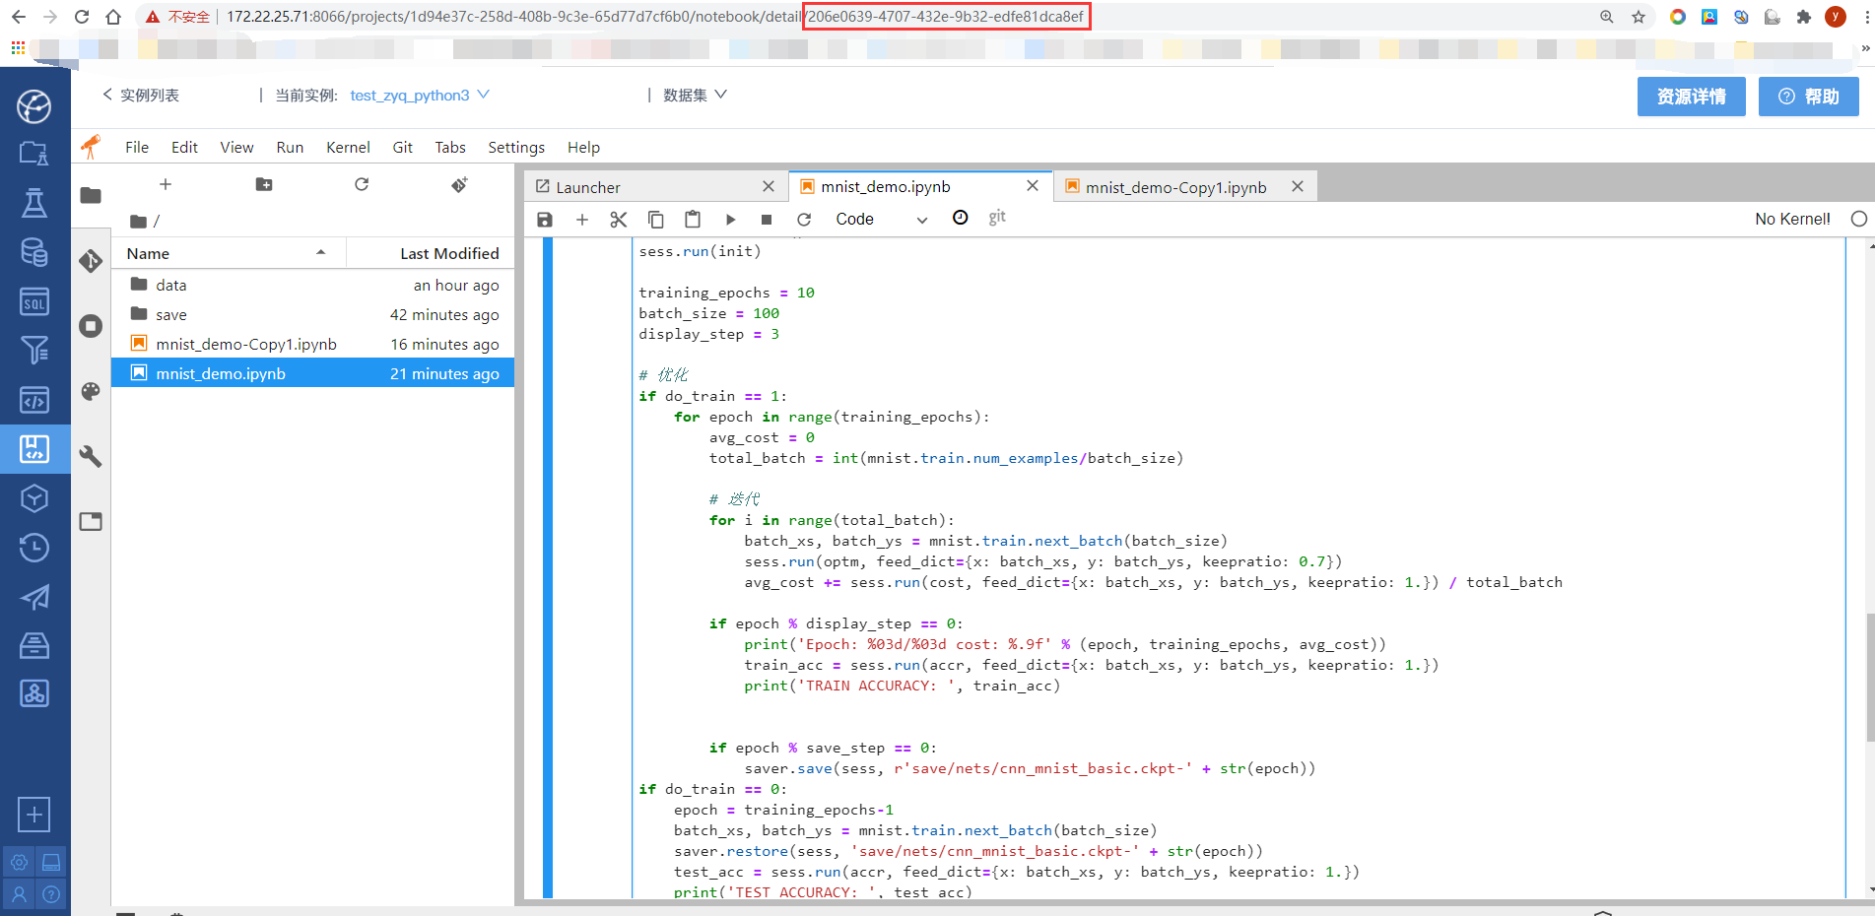The height and width of the screenshot is (916, 1875).
Task: Open the Git panel in JupyterLab sidebar
Action: pos(91,260)
